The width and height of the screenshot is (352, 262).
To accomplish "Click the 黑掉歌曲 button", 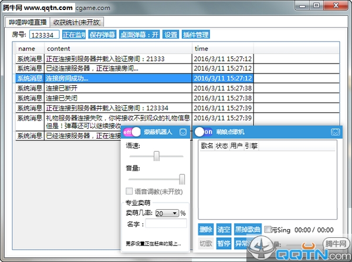I will (x=248, y=229).
